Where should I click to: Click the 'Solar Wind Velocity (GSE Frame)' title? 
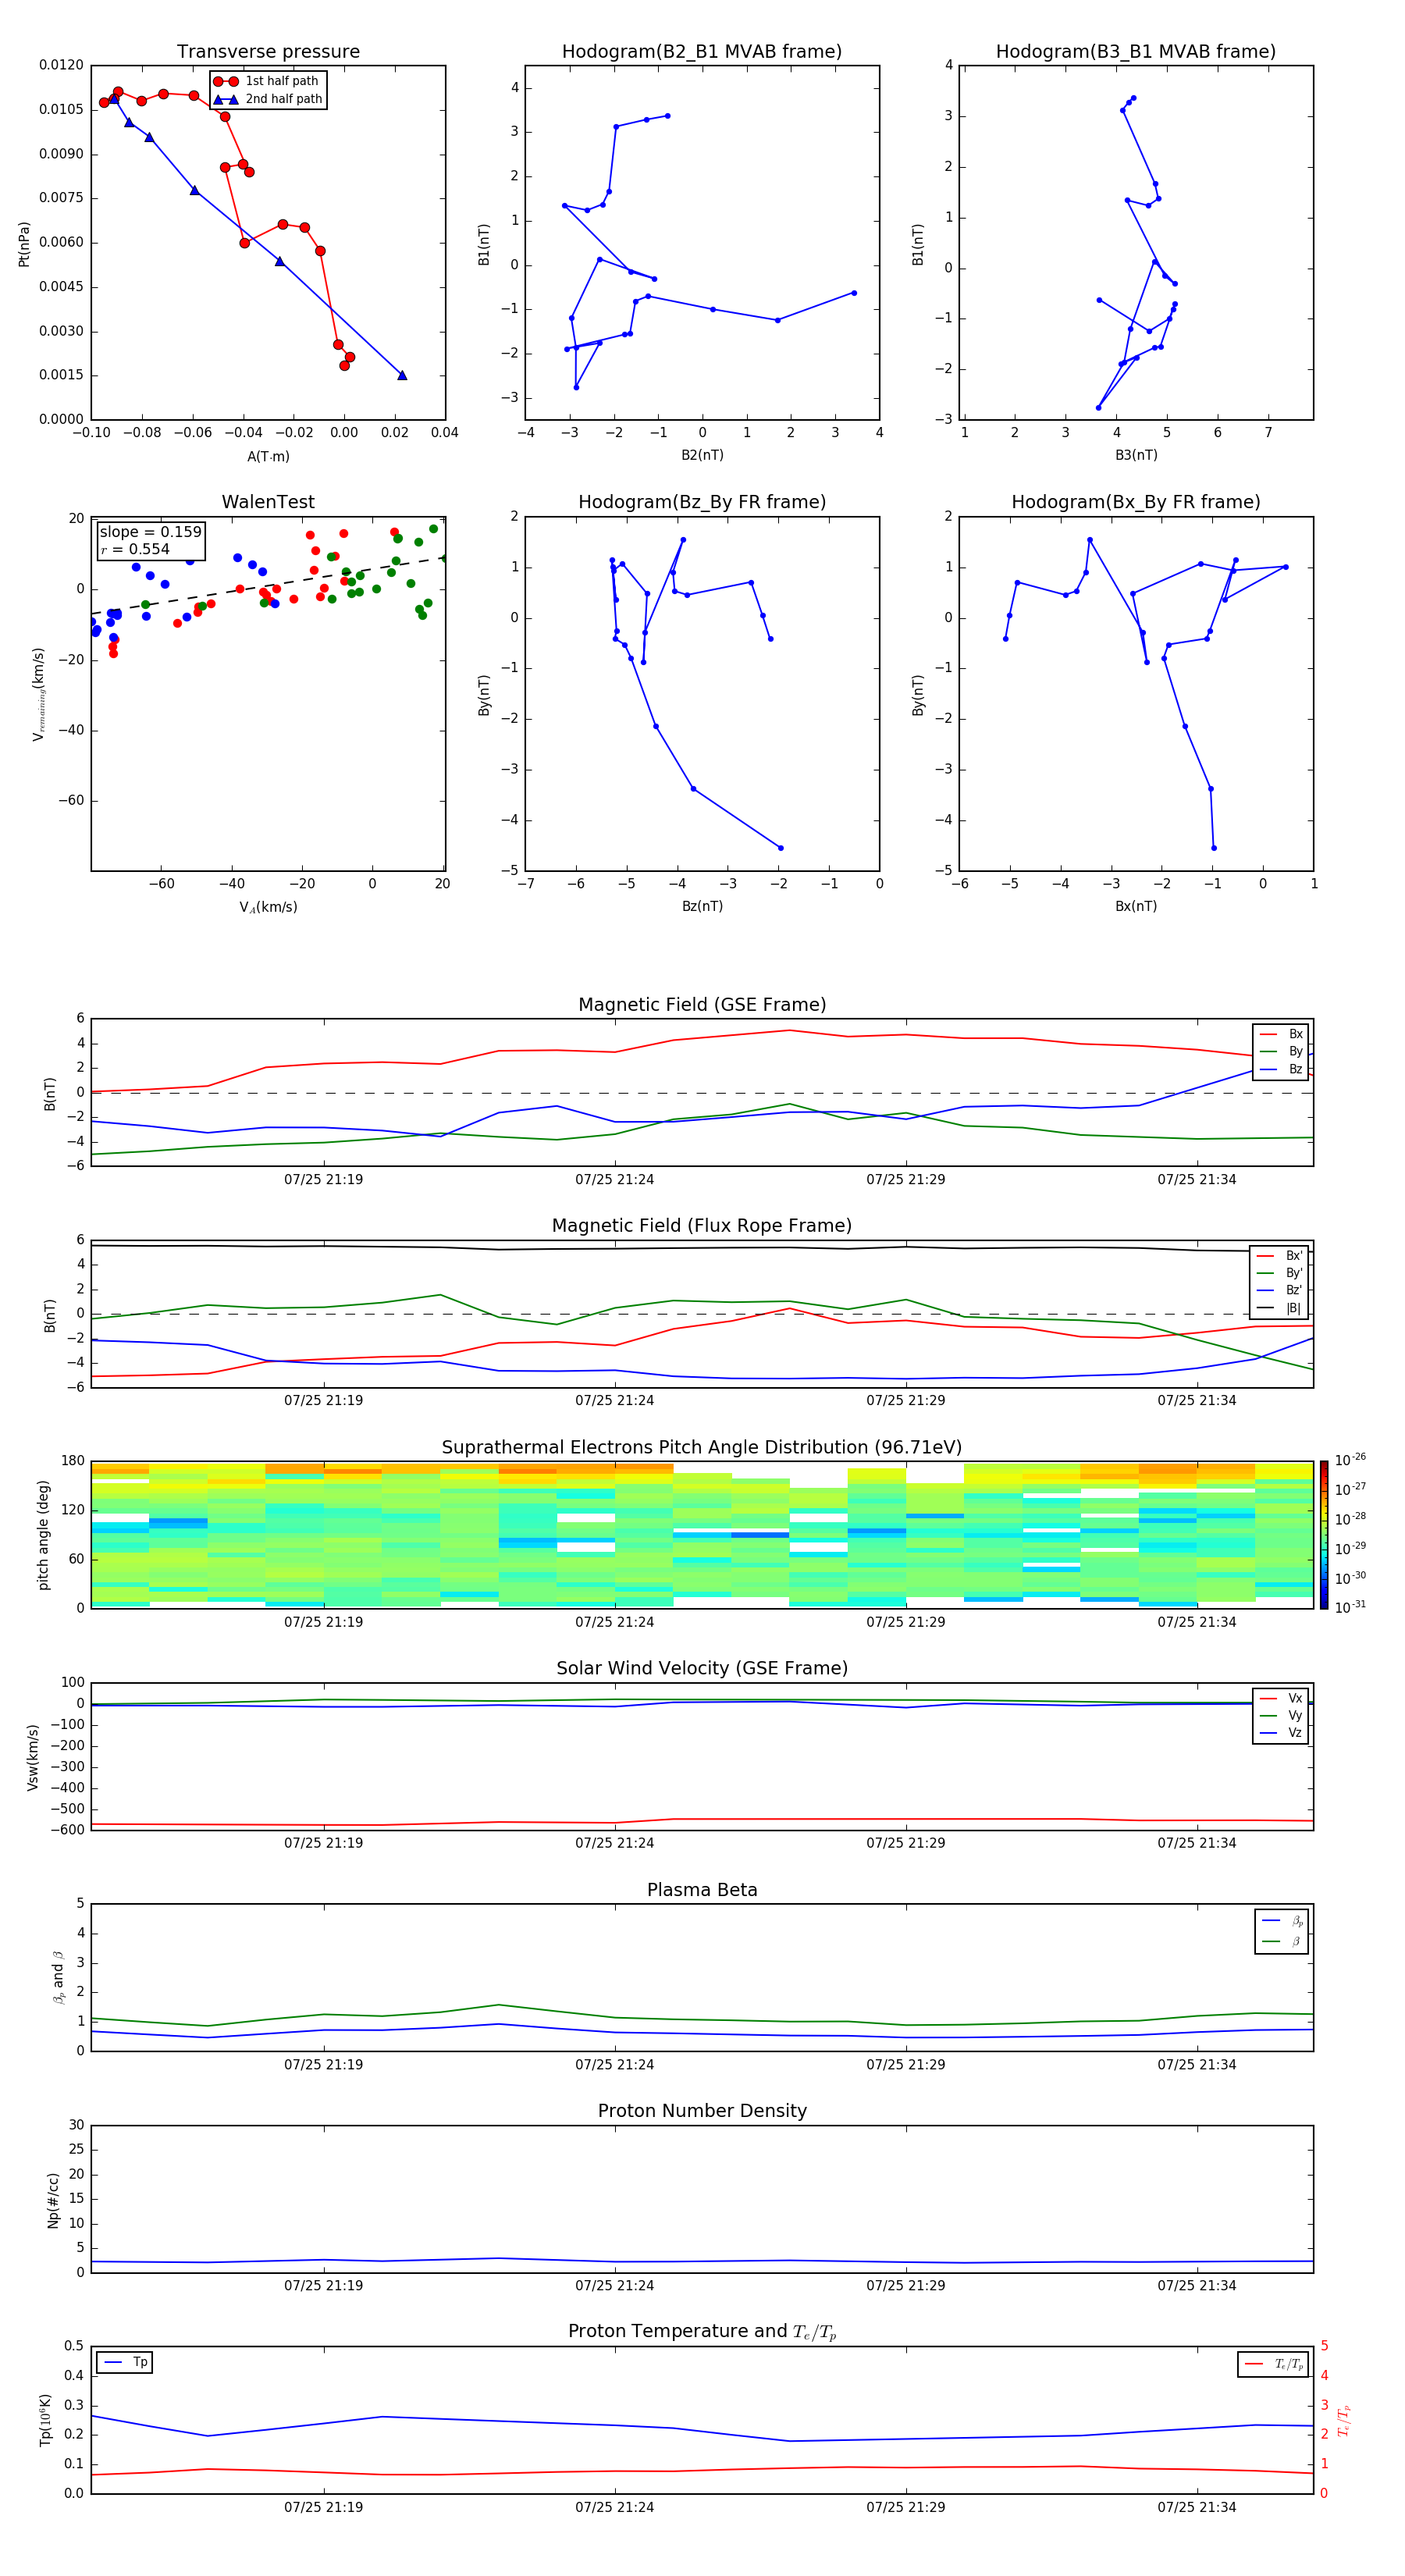point(702,1668)
